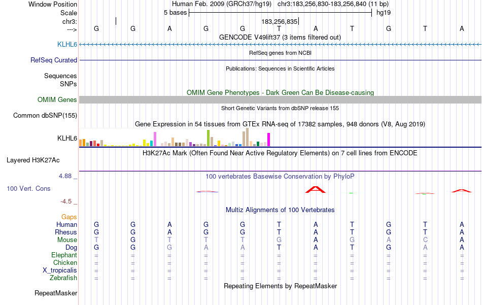The image size is (482, 305).
Task: Click 'Short Genetic Variants from dbSNP release 155'
Action: pos(280,108)
